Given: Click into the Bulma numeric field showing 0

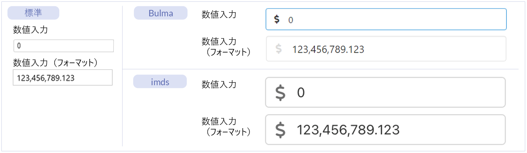Looking at the screenshot, I should (391, 20).
